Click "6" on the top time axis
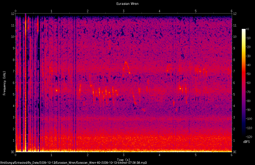The height and width of the screenshot is (165, 255). click(x=231, y=11)
